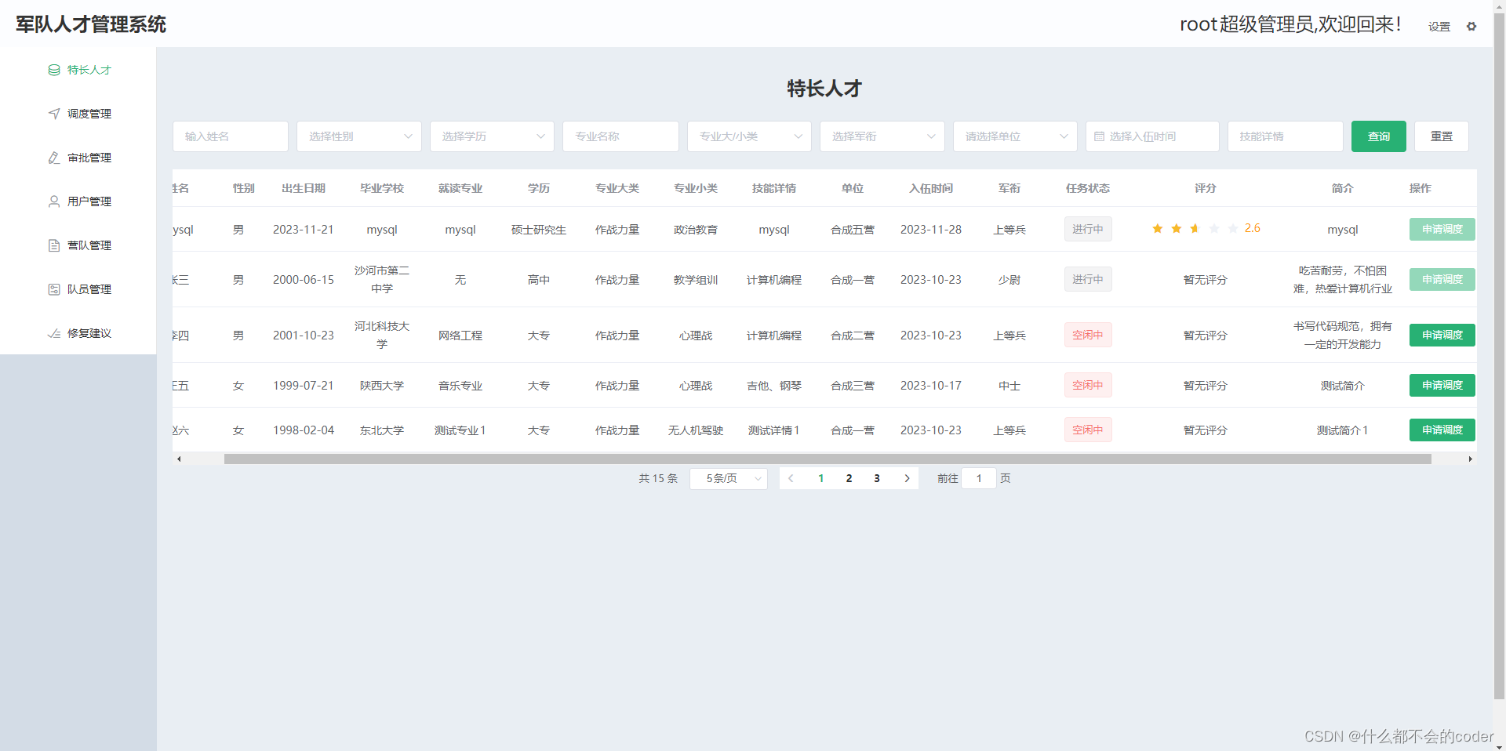Viewport: 1506px width, 751px height.
Task: Open 修复建议 menu item
Action: click(x=78, y=333)
